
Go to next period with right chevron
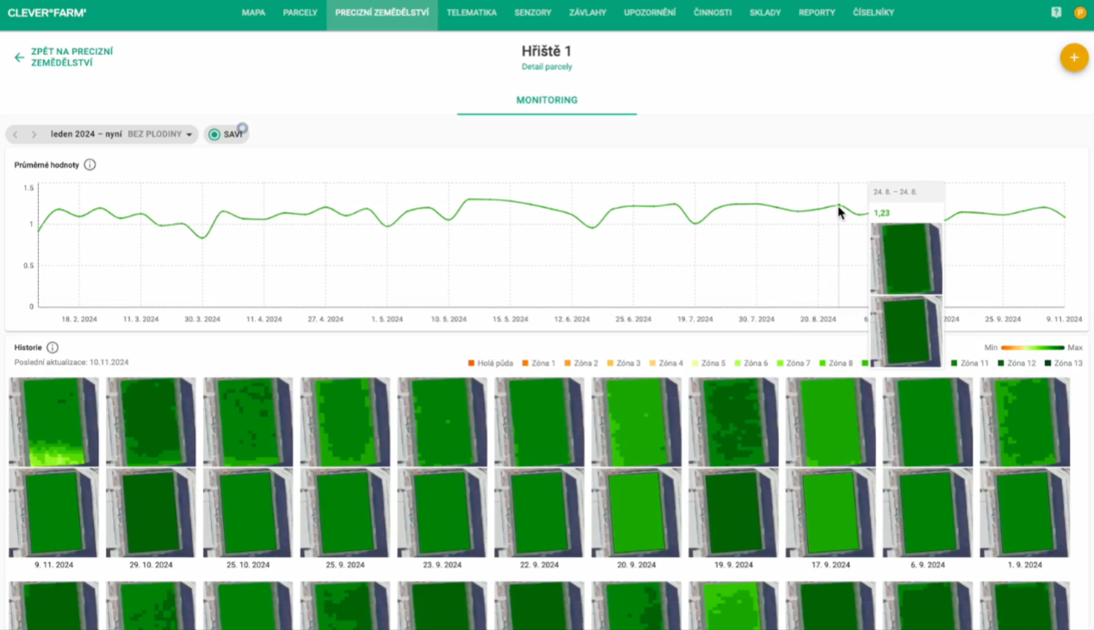[34, 134]
